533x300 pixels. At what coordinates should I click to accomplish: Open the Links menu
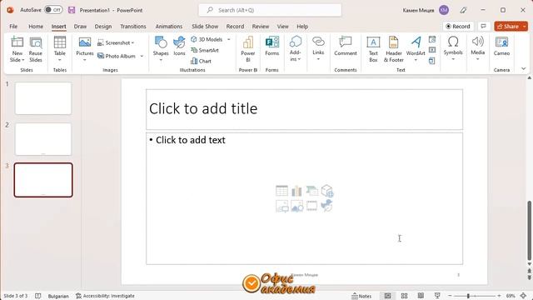tap(318, 48)
